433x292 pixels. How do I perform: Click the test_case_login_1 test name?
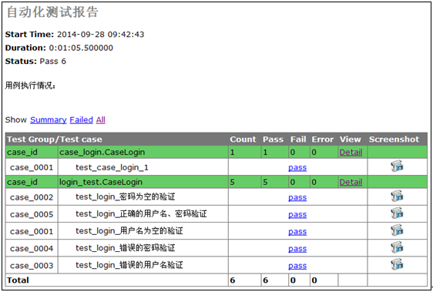(112, 167)
